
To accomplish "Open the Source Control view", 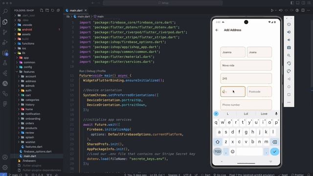I will (5, 32).
